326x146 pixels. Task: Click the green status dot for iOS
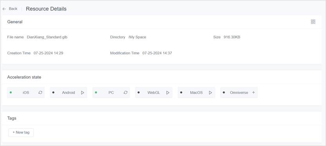[x=11, y=92]
